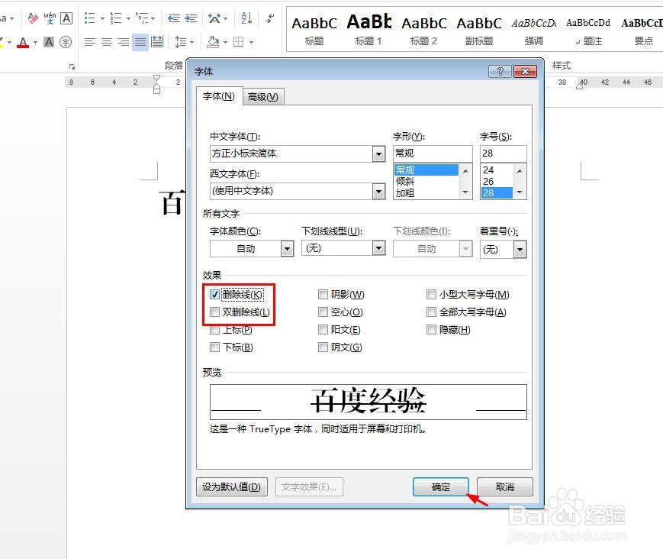
Task: Click Increase Indent icon
Action: pos(191,18)
